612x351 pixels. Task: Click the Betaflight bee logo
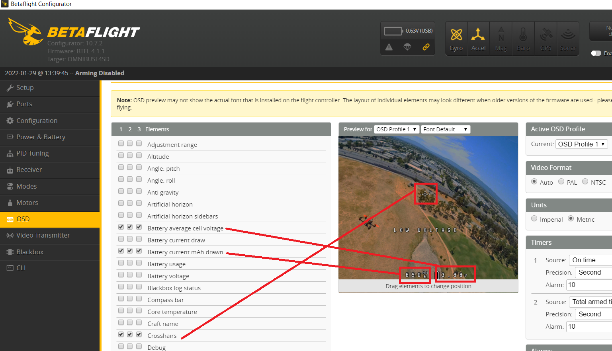coord(26,31)
